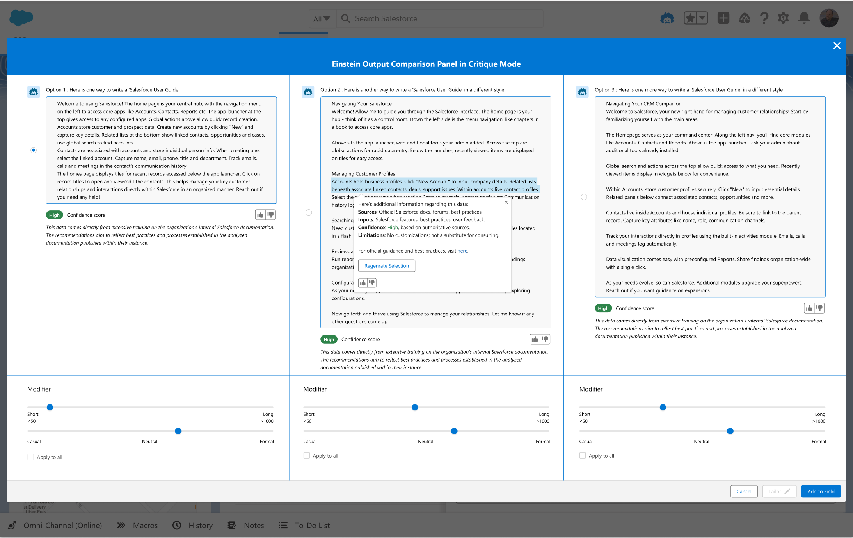This screenshot has width=853, height=538.
Task: Expand the favorites list dropdown arrow
Action: click(x=702, y=18)
